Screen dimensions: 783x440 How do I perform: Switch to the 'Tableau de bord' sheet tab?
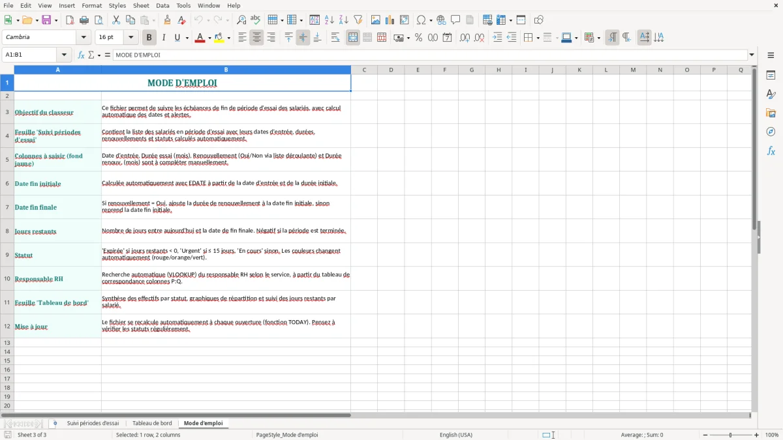coord(152,423)
